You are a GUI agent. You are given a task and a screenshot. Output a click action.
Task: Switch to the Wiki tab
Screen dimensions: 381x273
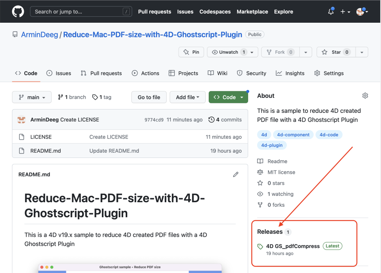pos(217,73)
